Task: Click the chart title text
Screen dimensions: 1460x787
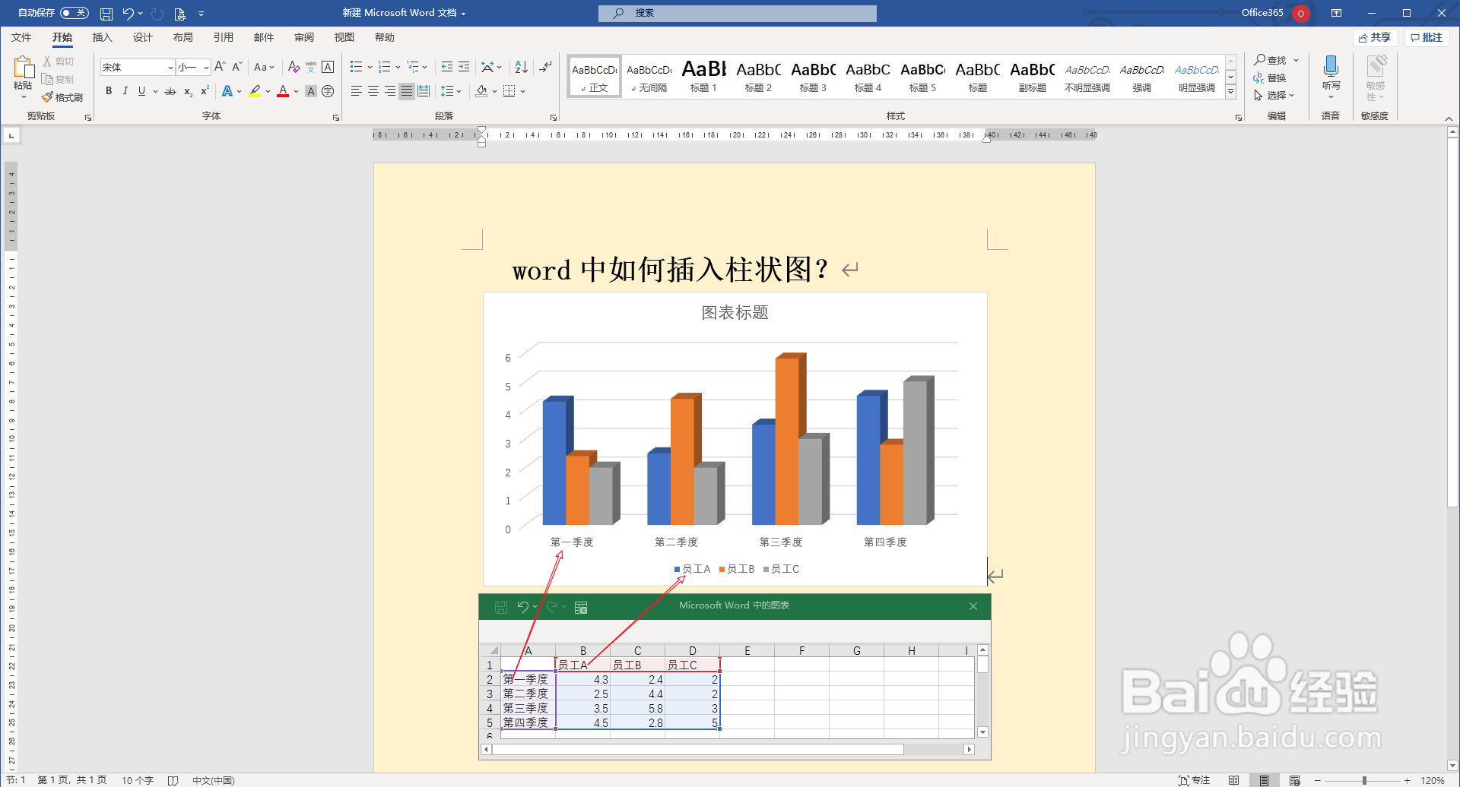Action: pos(735,313)
